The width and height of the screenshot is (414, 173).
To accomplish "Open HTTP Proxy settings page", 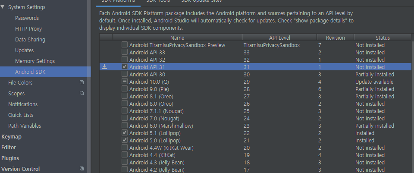I will click(28, 29).
